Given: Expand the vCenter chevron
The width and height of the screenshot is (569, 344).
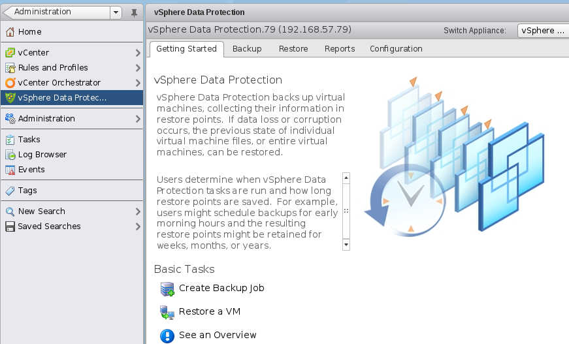Looking at the screenshot, I should (138, 53).
